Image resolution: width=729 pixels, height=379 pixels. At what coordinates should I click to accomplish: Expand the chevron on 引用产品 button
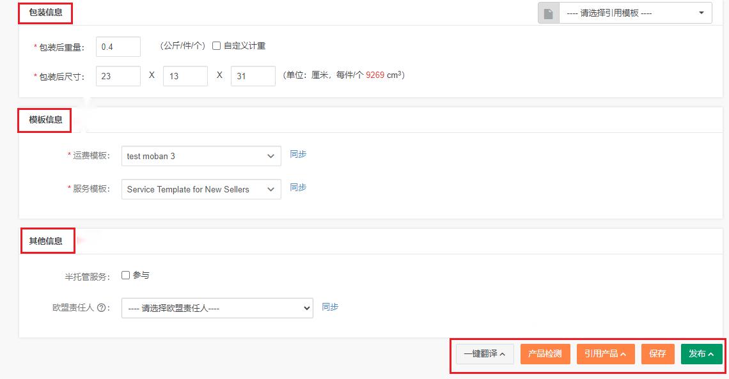pyautogui.click(x=623, y=353)
